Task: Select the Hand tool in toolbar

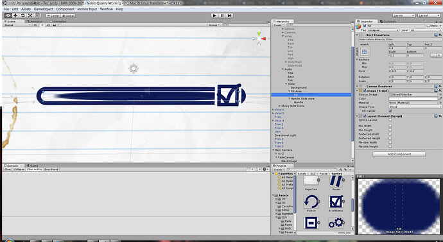Action: [8, 15]
